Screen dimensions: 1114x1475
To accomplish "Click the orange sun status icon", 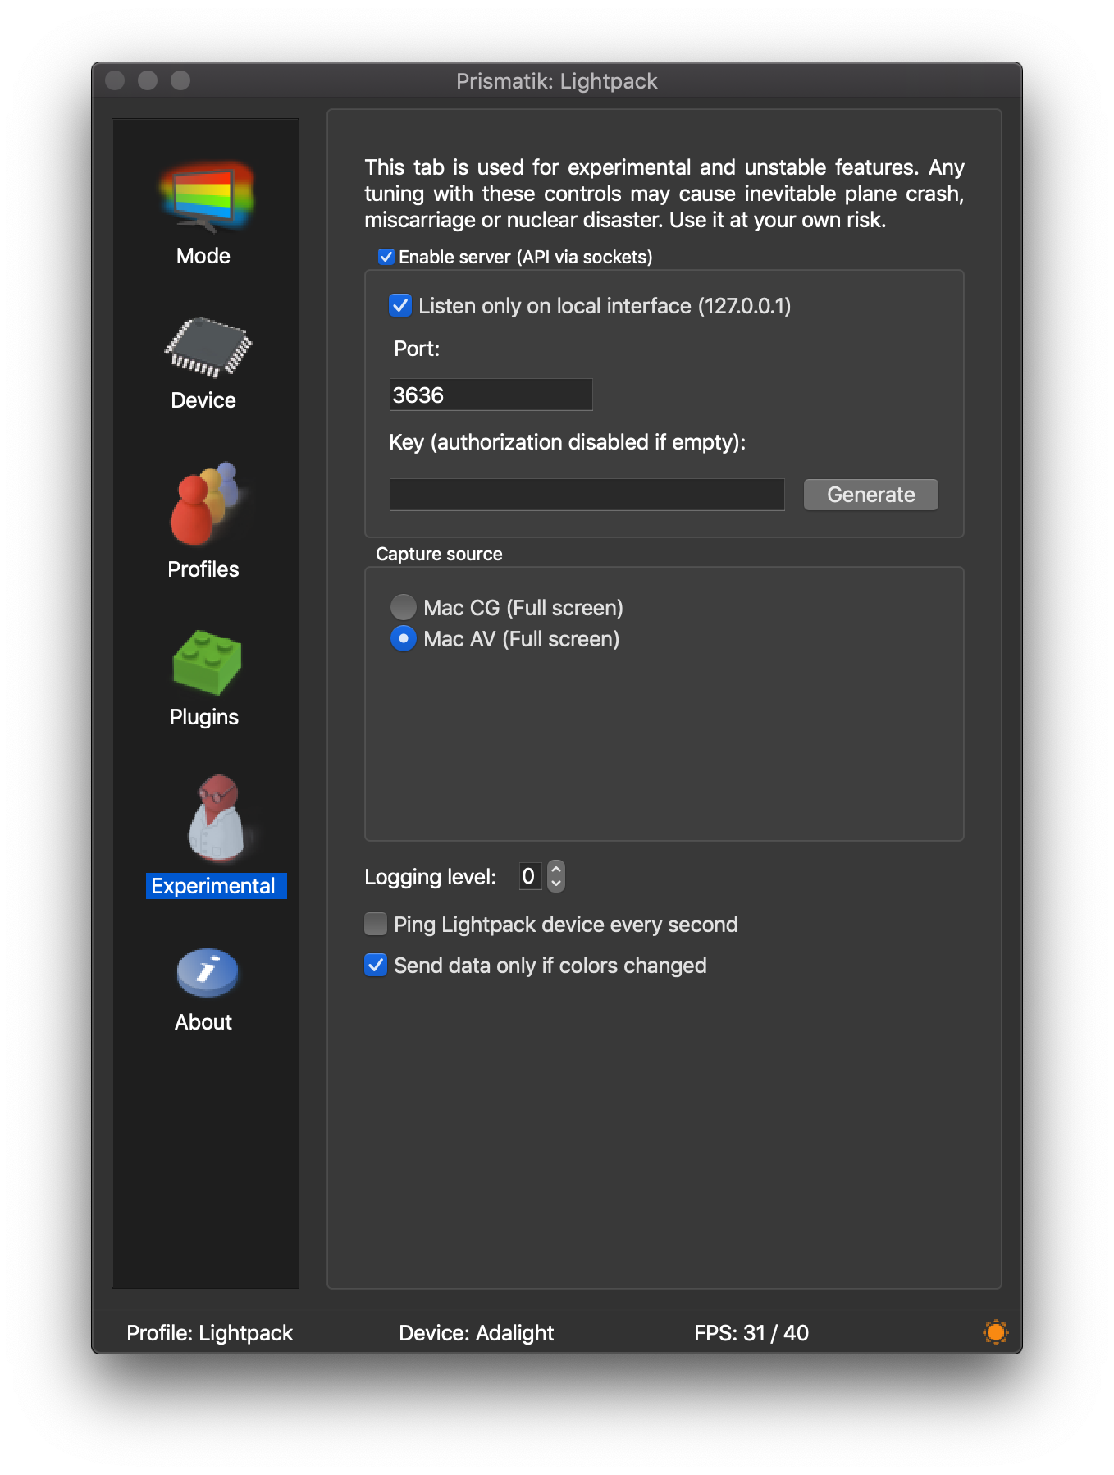I will [995, 1332].
